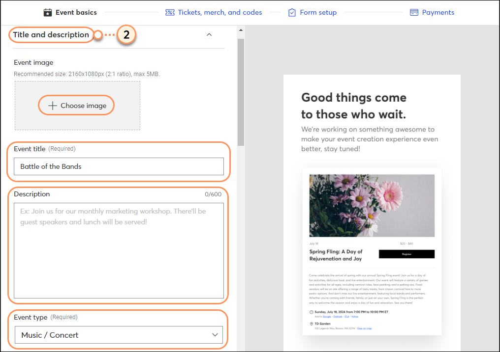Click the location pin icon beside TD Garden
The image size is (500, 352).
click(x=311, y=324)
